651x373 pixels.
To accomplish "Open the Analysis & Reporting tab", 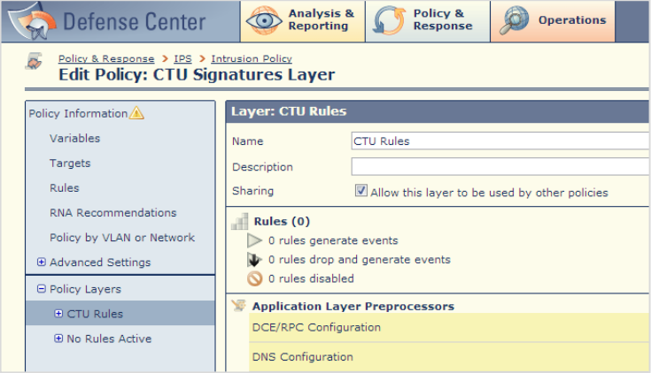I will (303, 21).
